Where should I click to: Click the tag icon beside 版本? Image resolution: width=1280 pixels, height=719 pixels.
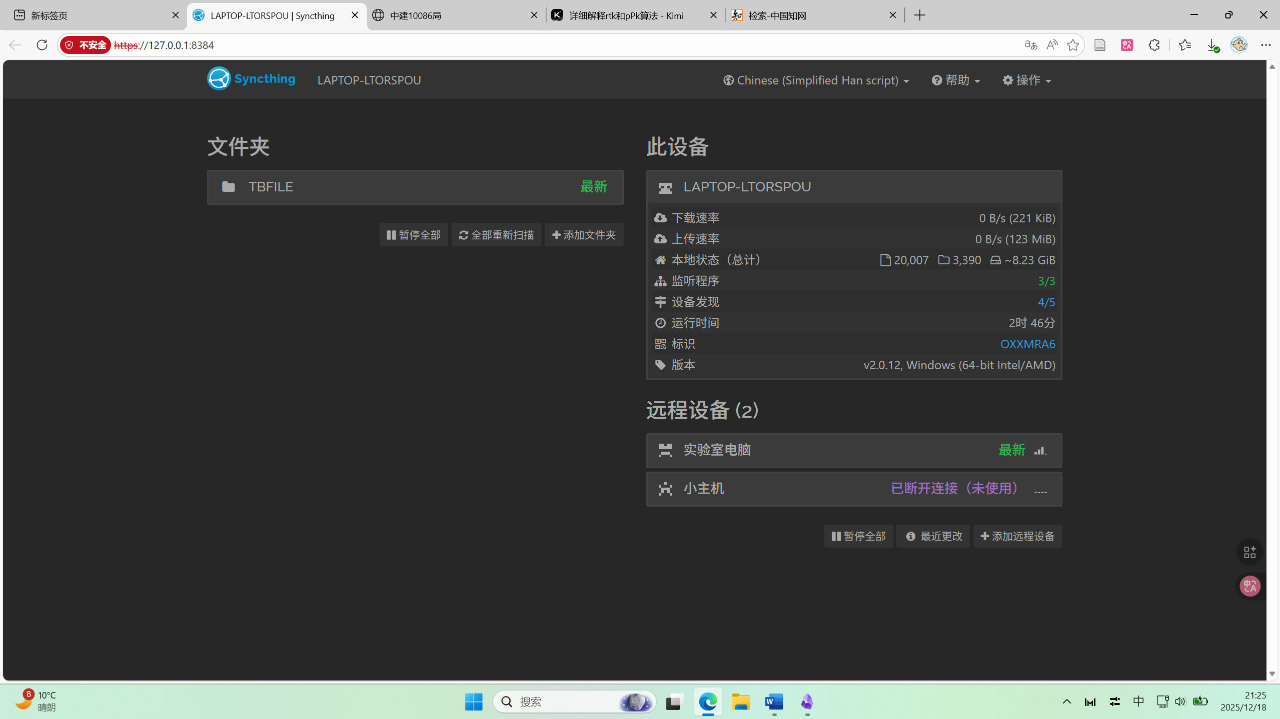[660, 365]
